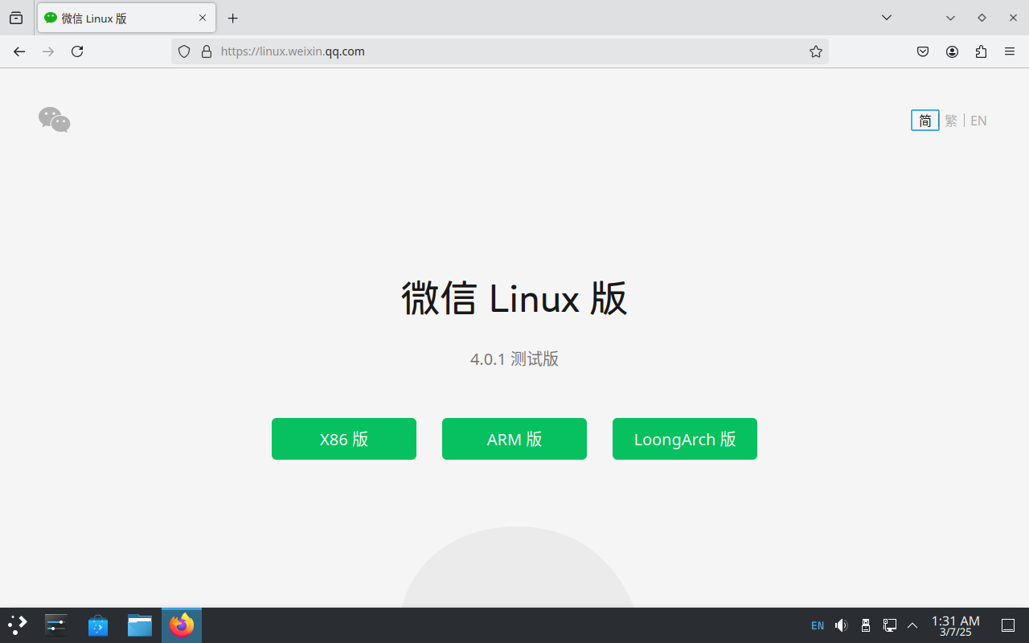Screen dimensions: 1029x643
Task: Go forward to next page
Action: (48, 51)
